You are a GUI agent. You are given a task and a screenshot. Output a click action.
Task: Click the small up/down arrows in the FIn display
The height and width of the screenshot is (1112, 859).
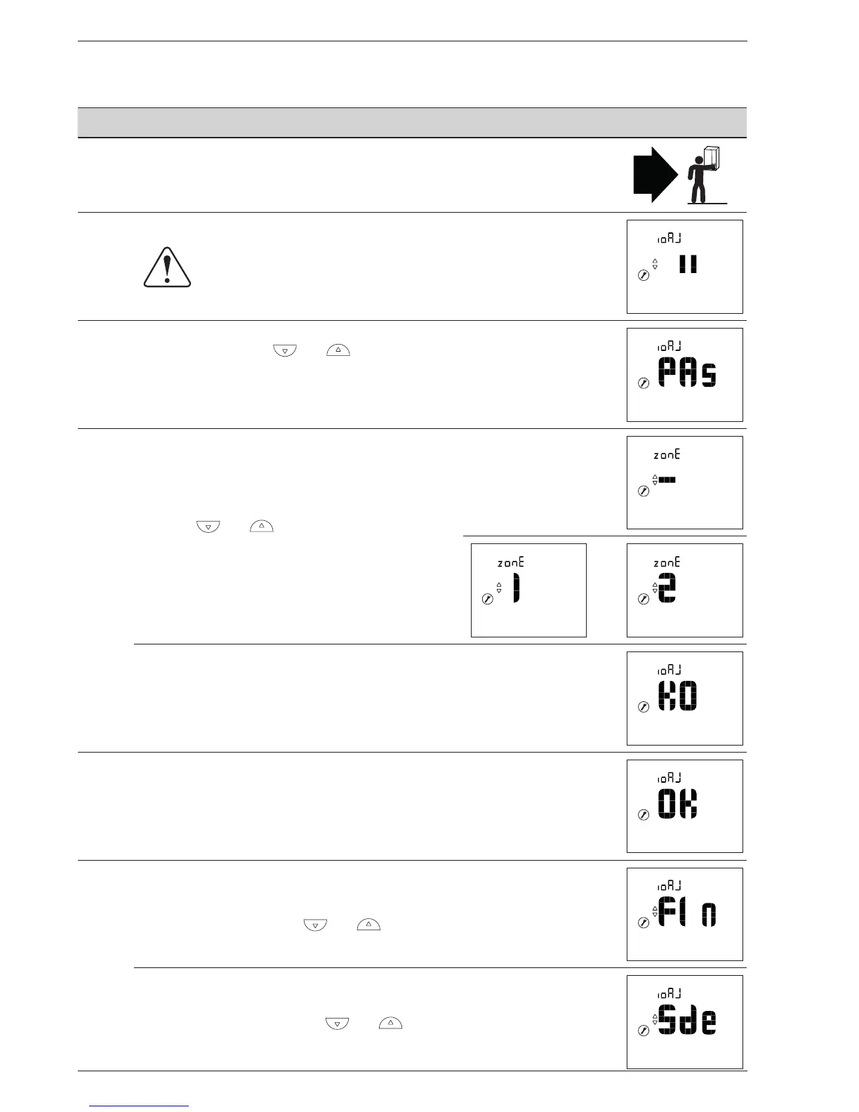click(655, 911)
